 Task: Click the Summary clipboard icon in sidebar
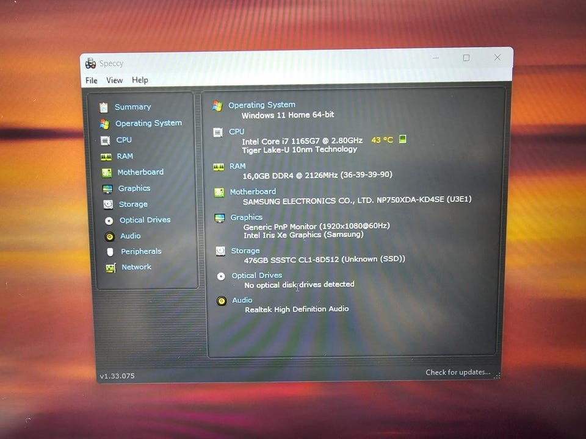pyautogui.click(x=104, y=107)
